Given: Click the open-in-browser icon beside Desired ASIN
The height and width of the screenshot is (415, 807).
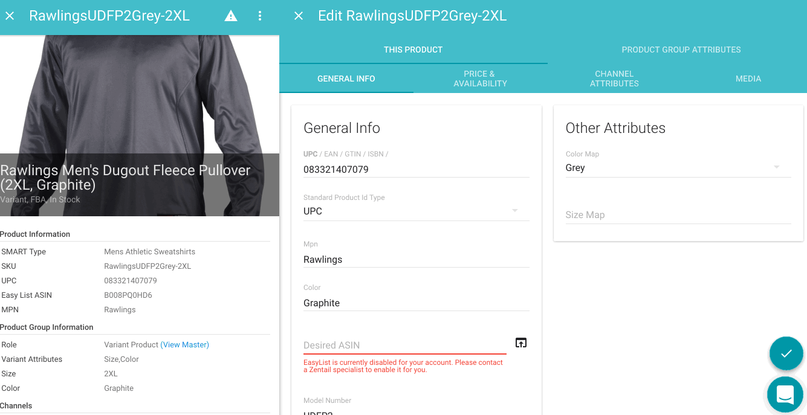Looking at the screenshot, I should coord(521,343).
